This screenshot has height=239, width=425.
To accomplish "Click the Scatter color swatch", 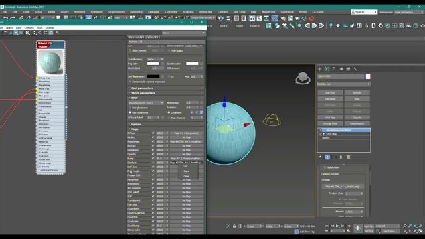I will pos(192,64).
